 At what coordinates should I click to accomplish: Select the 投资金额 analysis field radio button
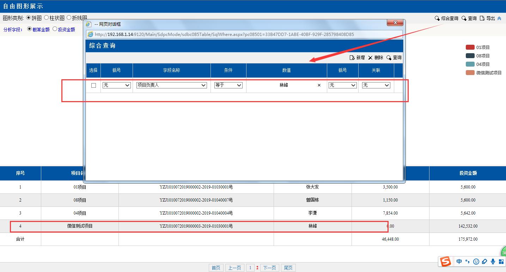click(x=55, y=29)
